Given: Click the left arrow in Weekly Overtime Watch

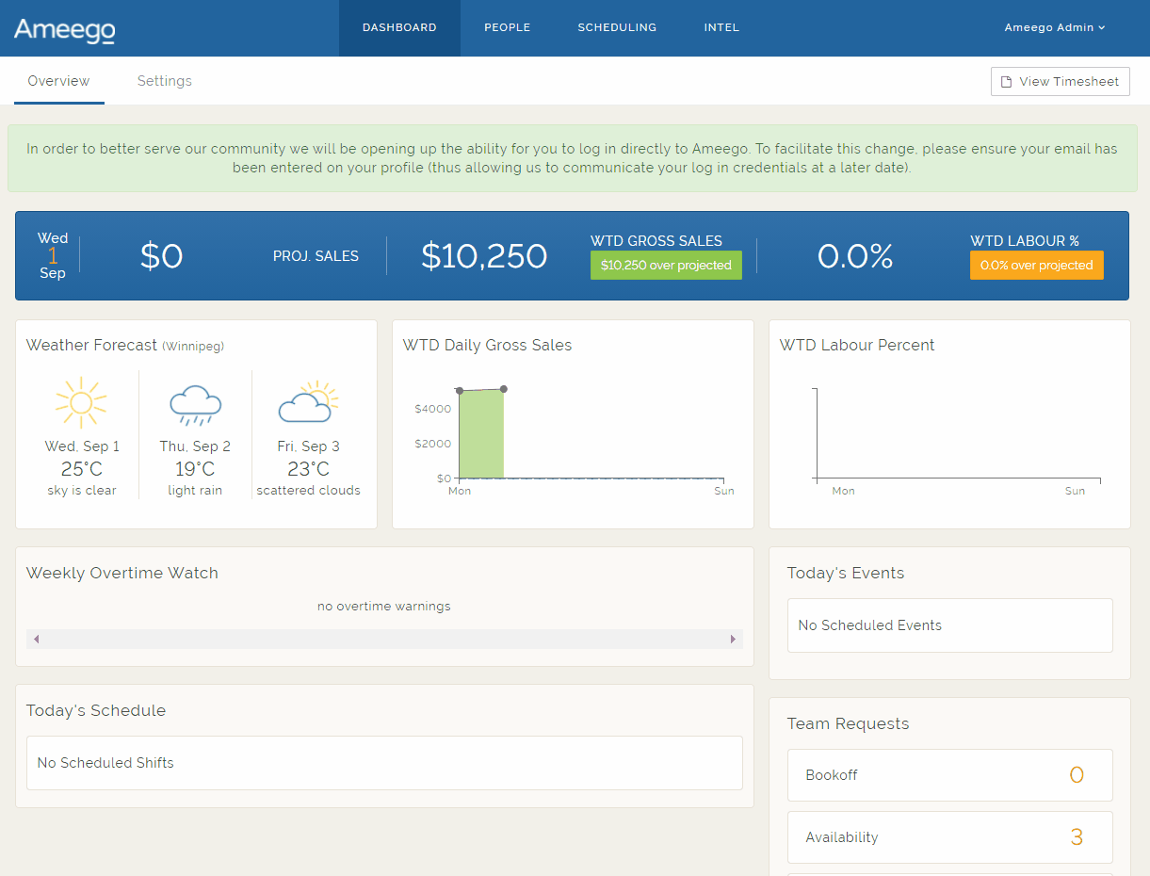Looking at the screenshot, I should pyautogui.click(x=36, y=640).
